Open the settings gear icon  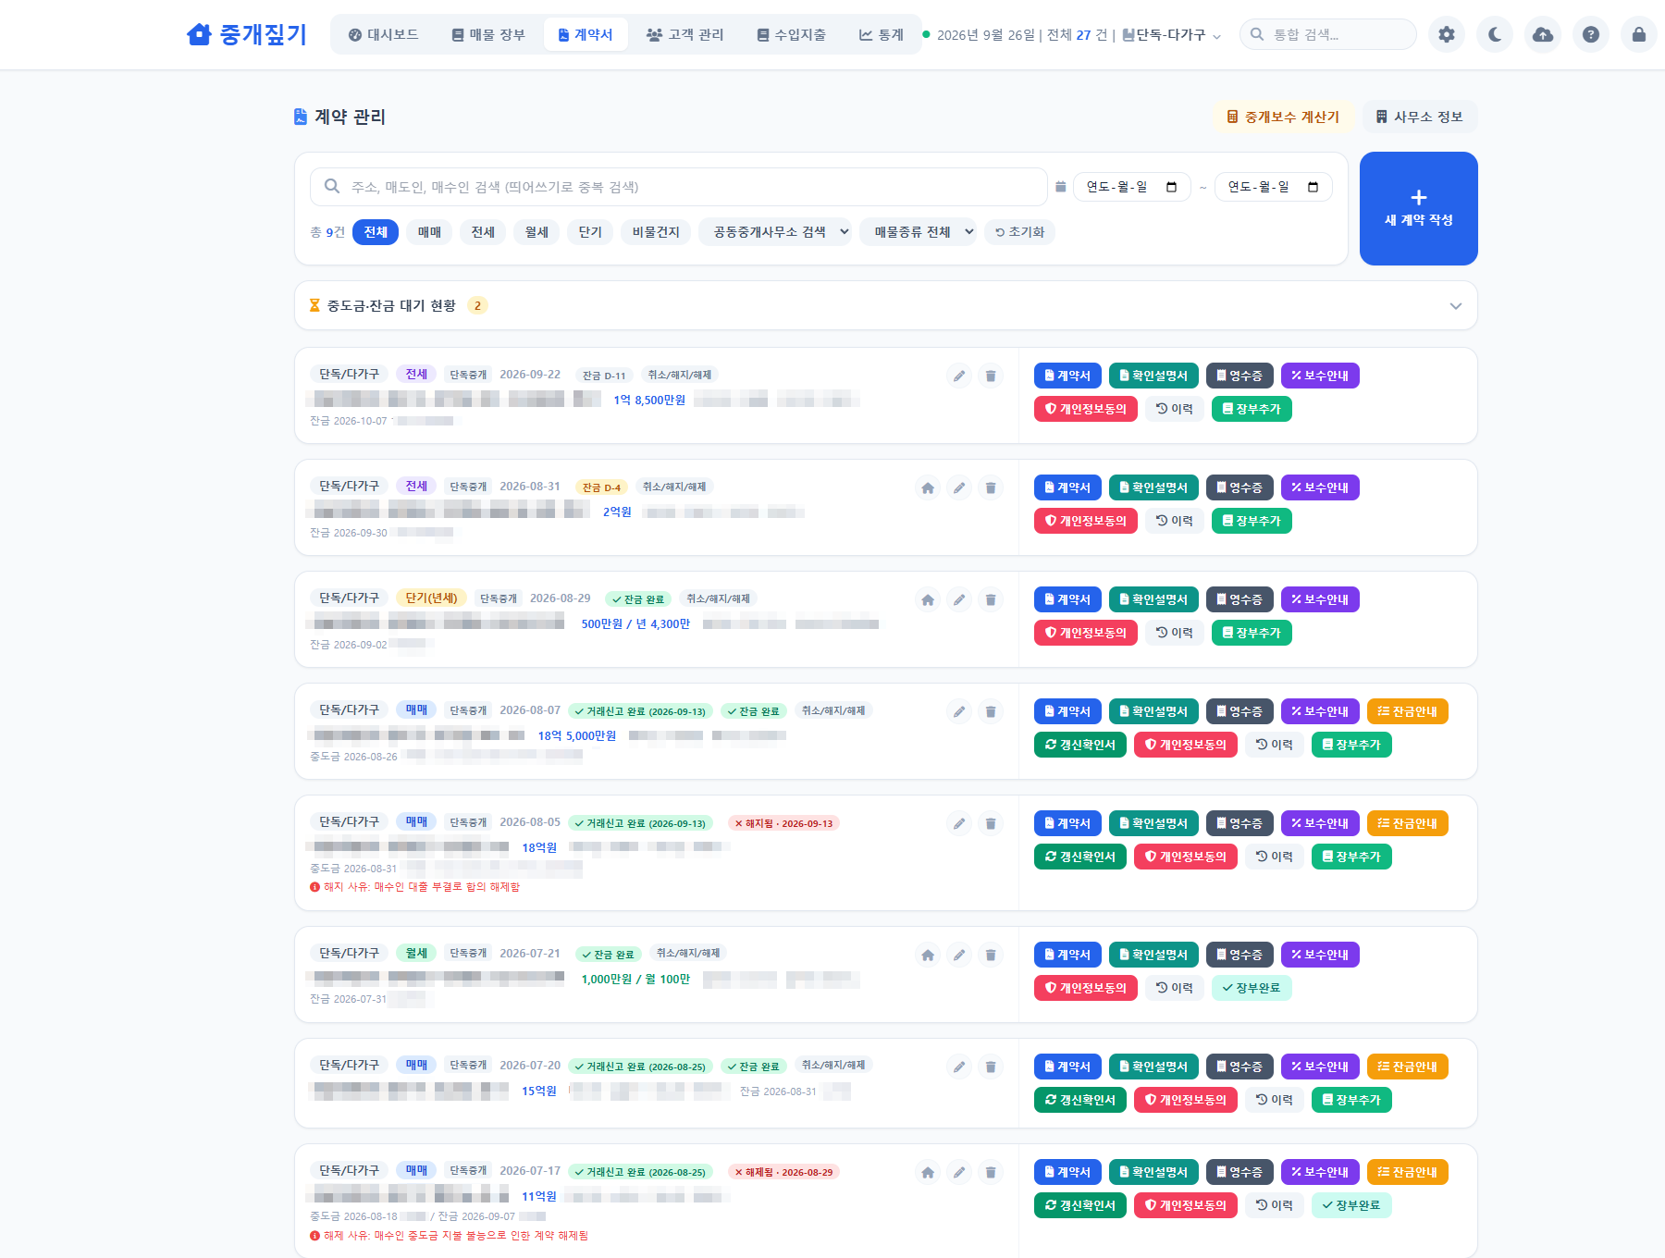click(1447, 34)
